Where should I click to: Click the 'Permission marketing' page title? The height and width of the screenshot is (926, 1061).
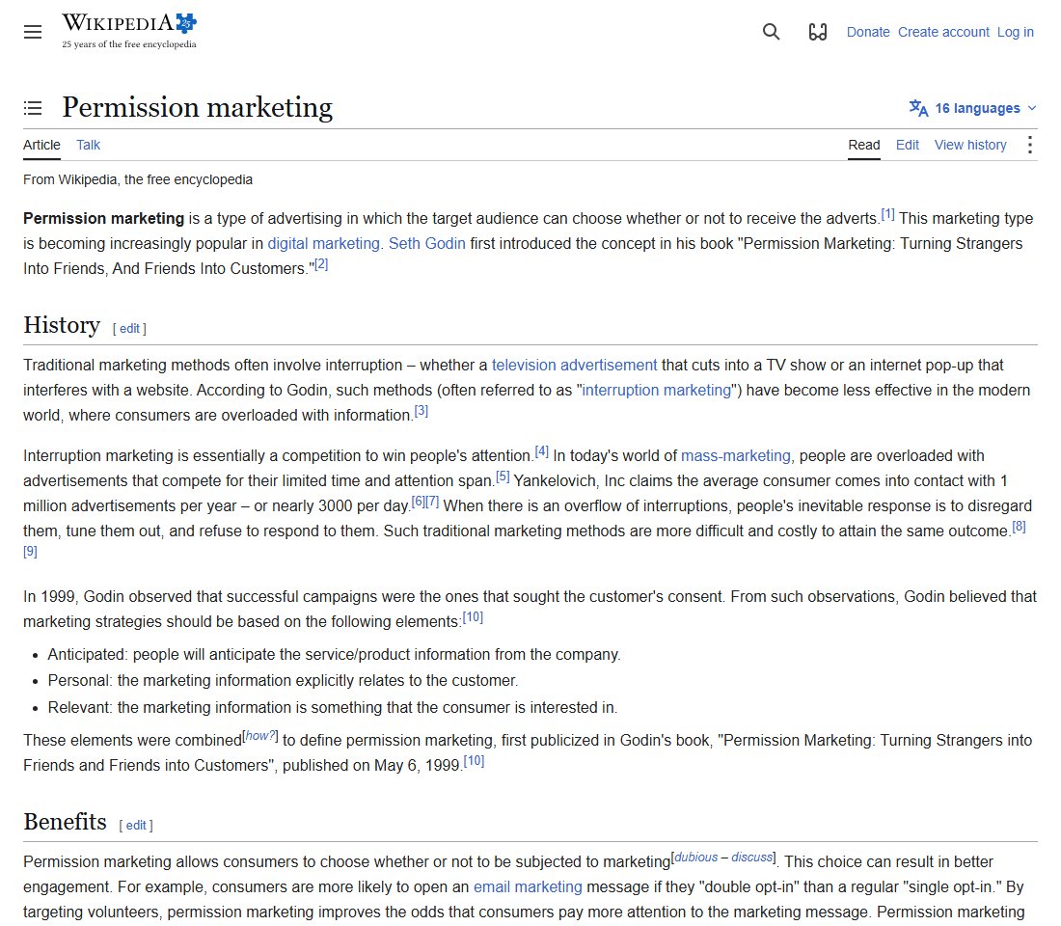[x=198, y=108]
